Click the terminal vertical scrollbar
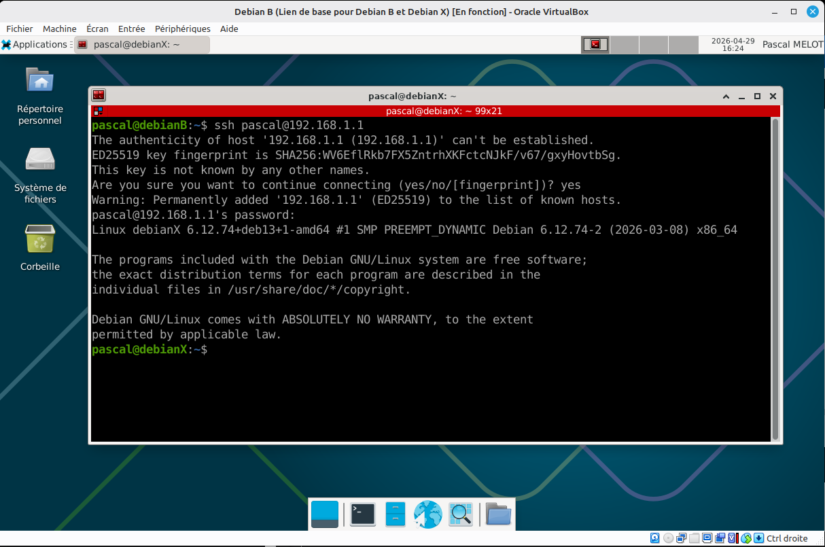The width and height of the screenshot is (825, 547). pyautogui.click(x=775, y=279)
